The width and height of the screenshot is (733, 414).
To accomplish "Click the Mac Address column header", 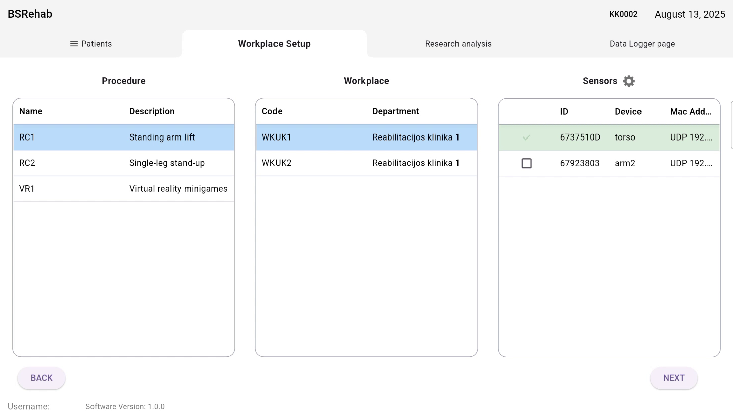I will pos(690,112).
